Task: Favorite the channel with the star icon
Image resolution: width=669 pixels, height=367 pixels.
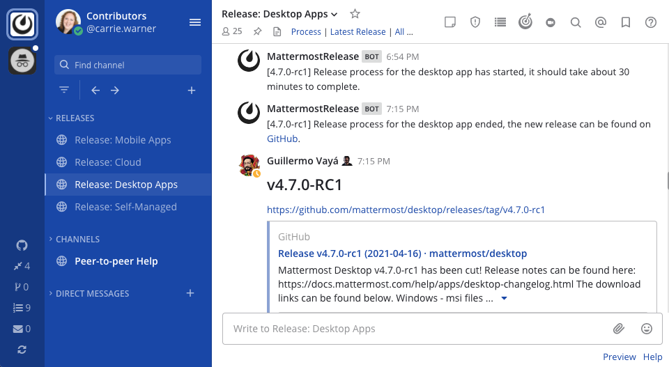Action: [x=355, y=14]
